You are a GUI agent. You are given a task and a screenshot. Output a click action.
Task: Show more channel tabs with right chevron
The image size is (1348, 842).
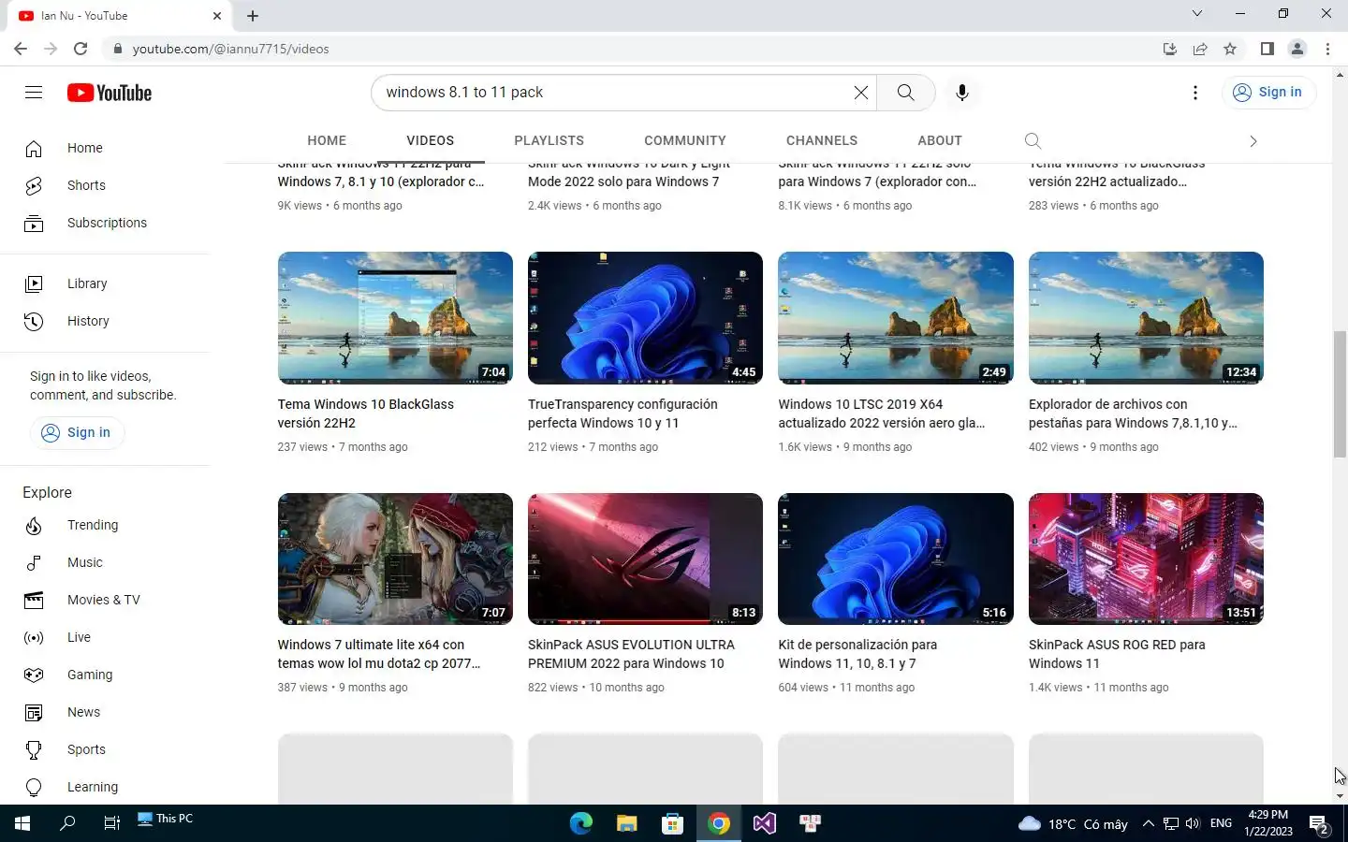(x=1253, y=141)
